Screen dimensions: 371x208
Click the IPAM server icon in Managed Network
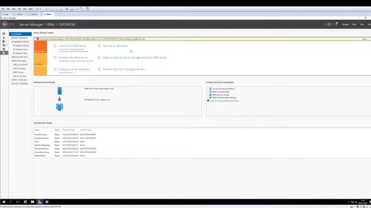[x=60, y=91]
